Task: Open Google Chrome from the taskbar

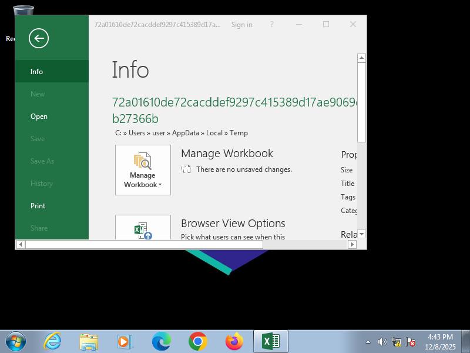Action: pyautogui.click(x=198, y=341)
